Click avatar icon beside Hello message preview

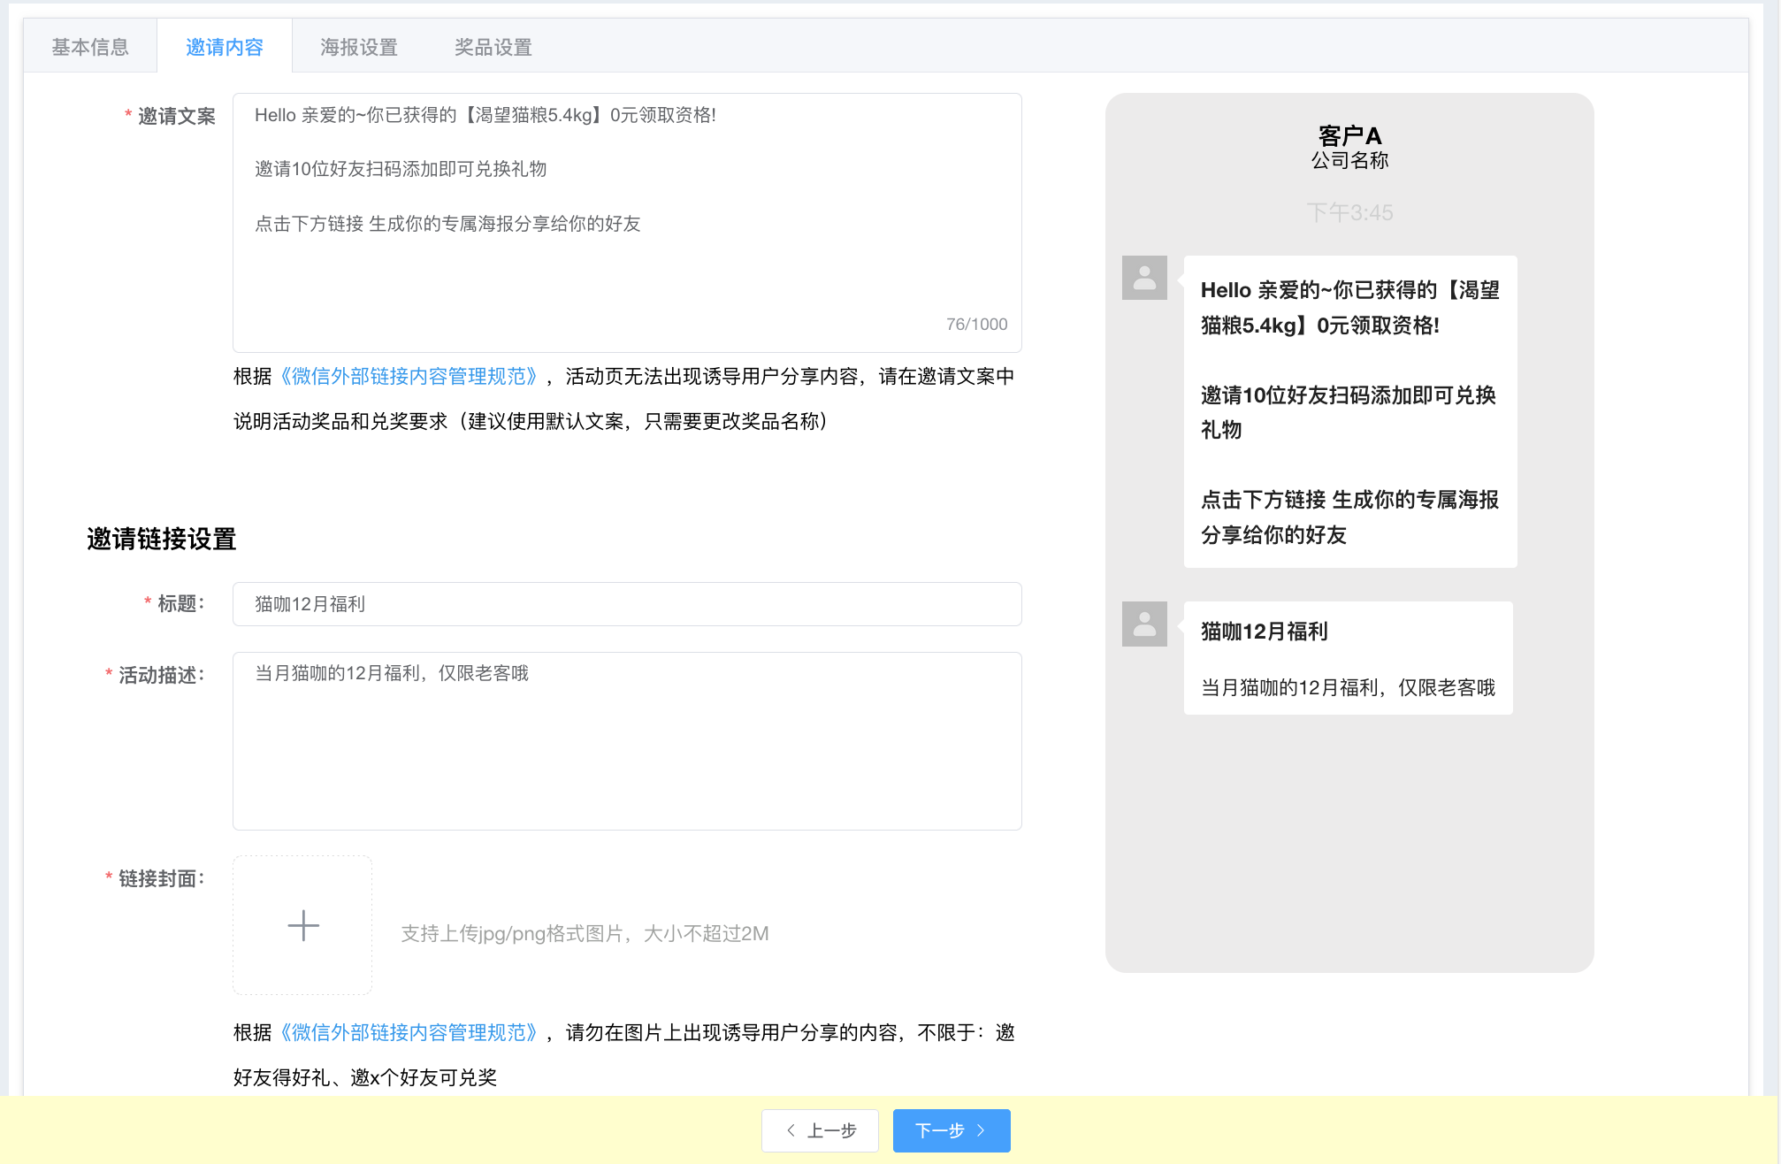(1144, 278)
